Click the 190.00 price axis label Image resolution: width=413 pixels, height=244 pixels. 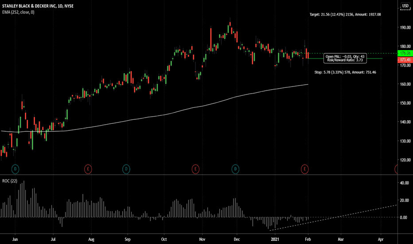[405, 28]
